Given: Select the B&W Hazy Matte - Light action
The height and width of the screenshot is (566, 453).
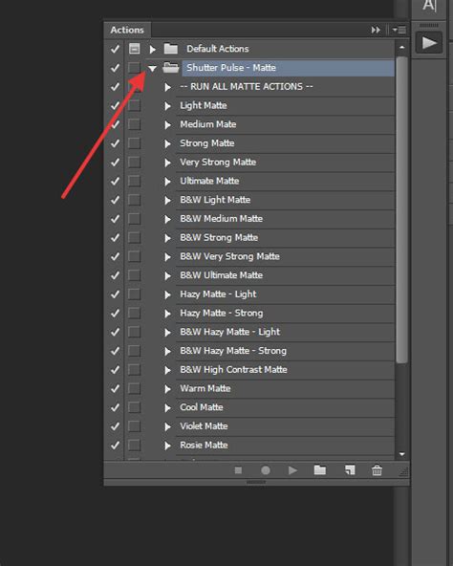Looking at the screenshot, I should pyautogui.click(x=230, y=332).
